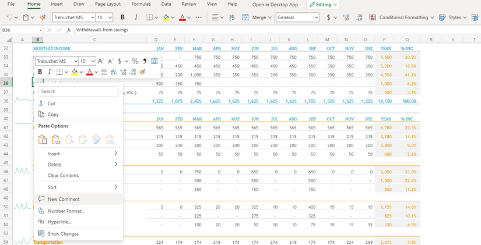Toggle Italic in the floating mini toolbar
This screenshot has height=245, width=481.
coord(50,72)
